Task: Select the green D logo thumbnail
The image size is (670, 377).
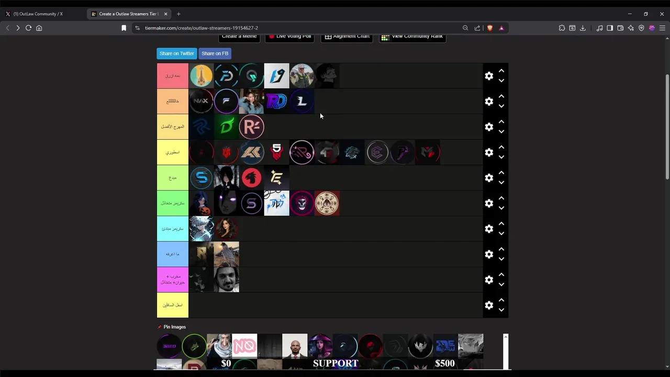Action: coord(226,127)
